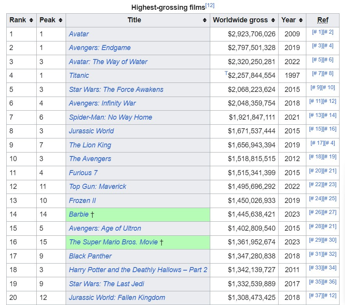Open the Ref column header
This screenshot has width=345, height=305.
(323, 20)
